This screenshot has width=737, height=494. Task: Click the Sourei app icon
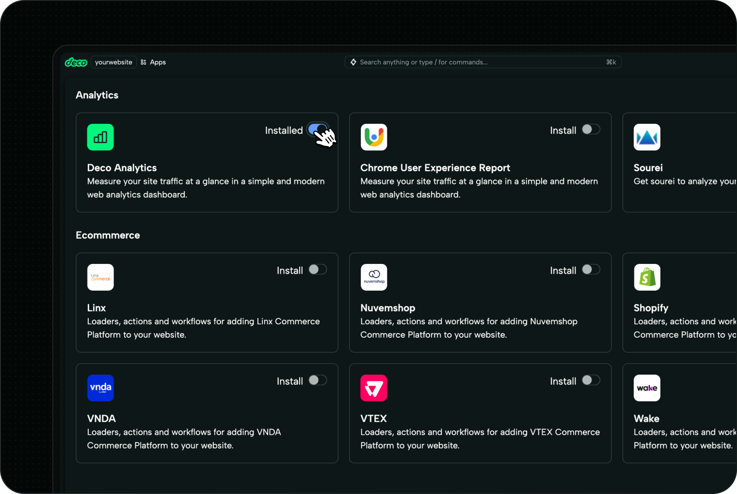pos(647,137)
